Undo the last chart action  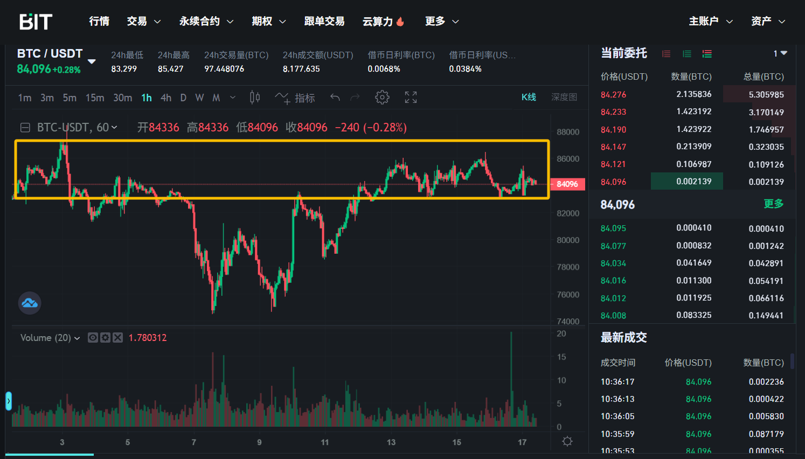click(335, 98)
